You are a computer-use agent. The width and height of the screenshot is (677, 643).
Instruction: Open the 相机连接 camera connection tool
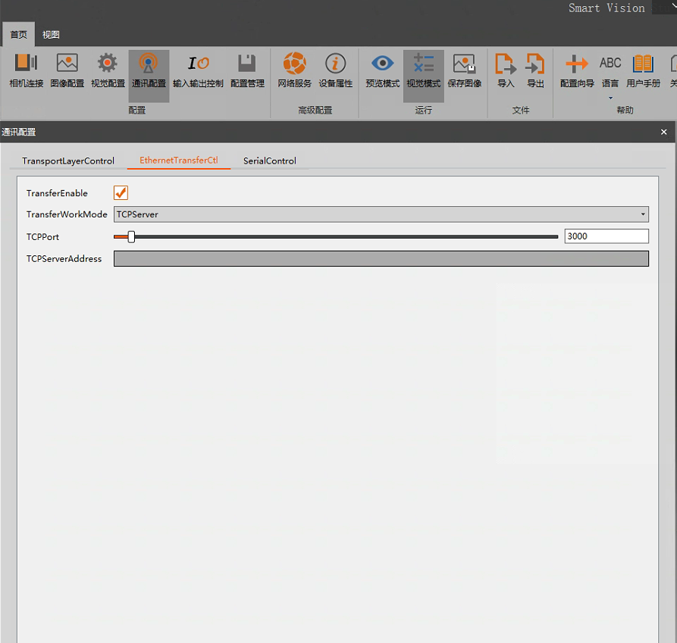(x=27, y=71)
